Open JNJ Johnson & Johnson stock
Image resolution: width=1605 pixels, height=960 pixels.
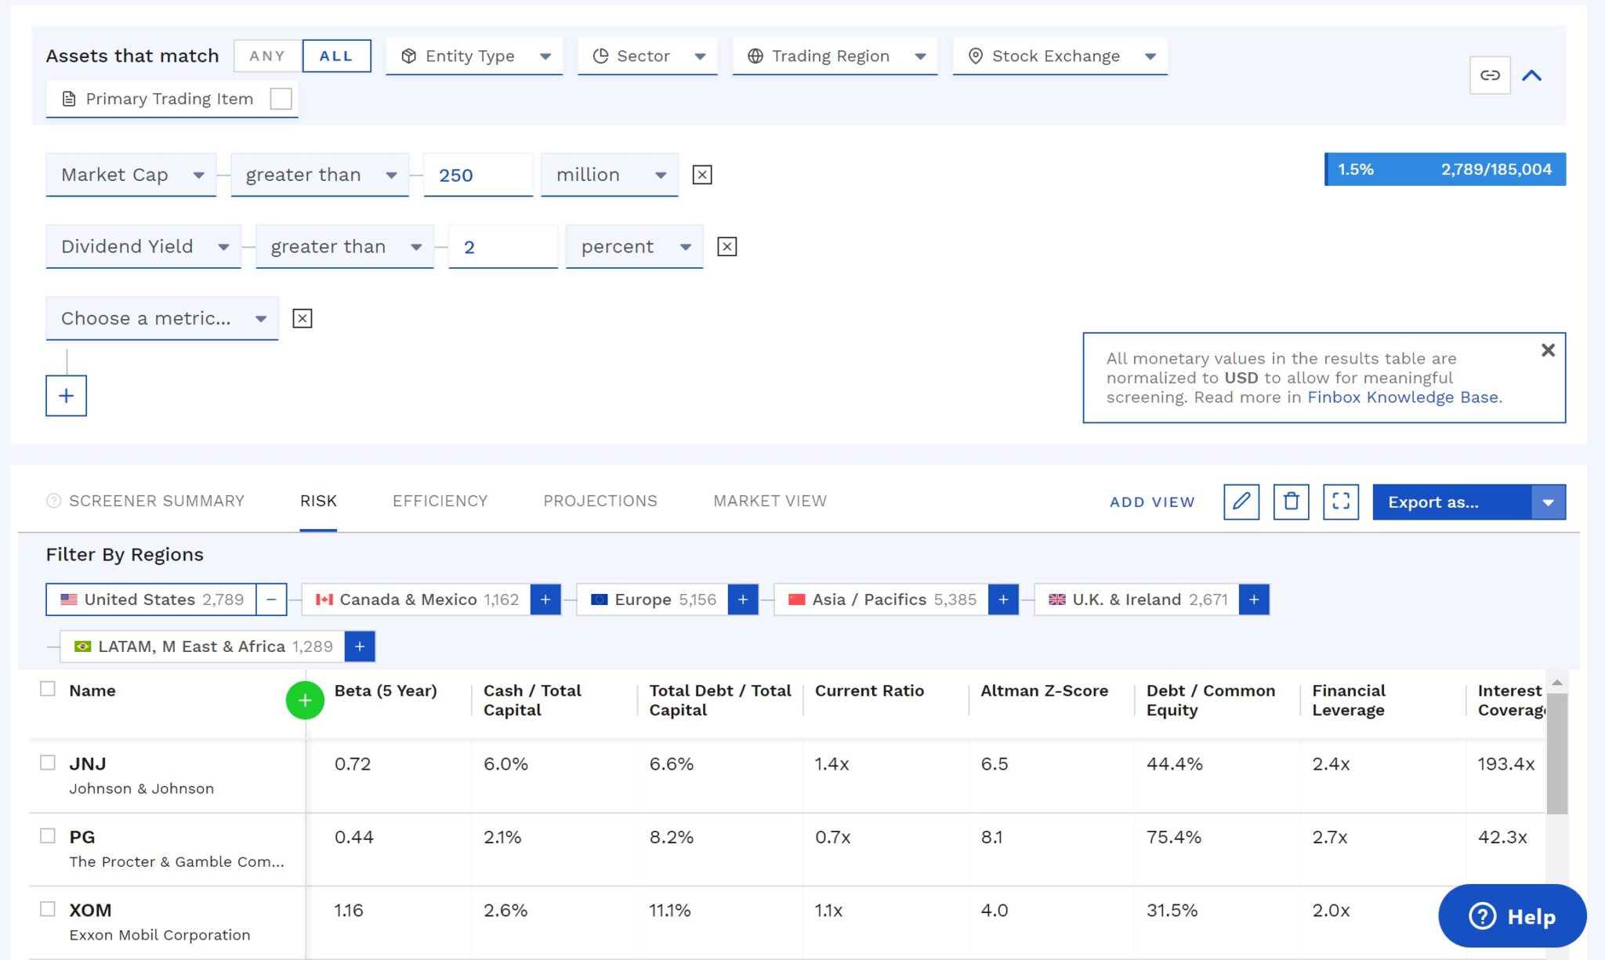[x=141, y=775]
